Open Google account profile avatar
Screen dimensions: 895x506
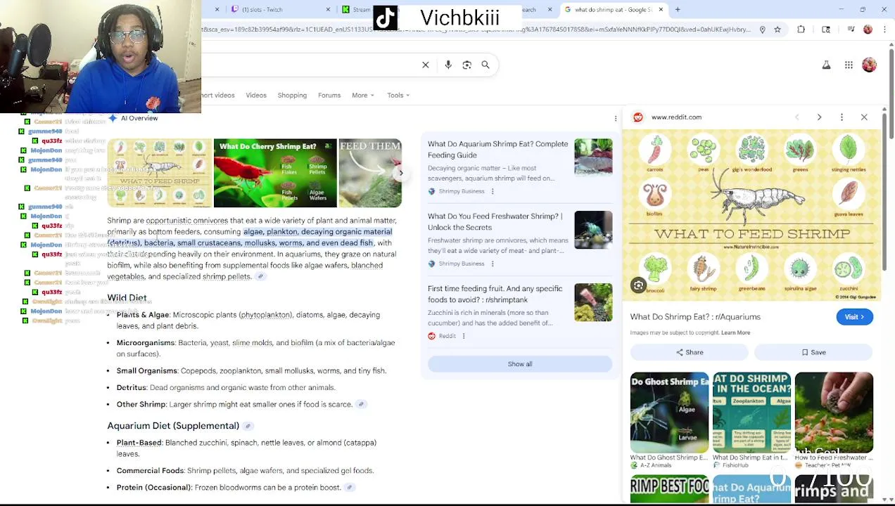tap(870, 65)
